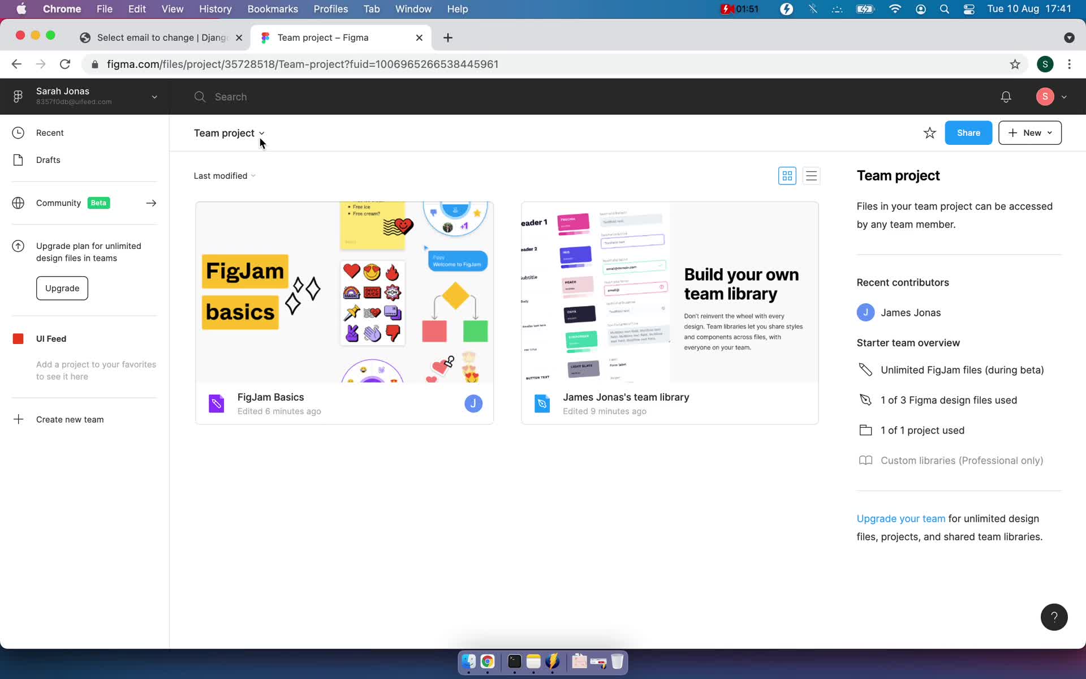Select the Bookmarks menu item

coord(273,8)
